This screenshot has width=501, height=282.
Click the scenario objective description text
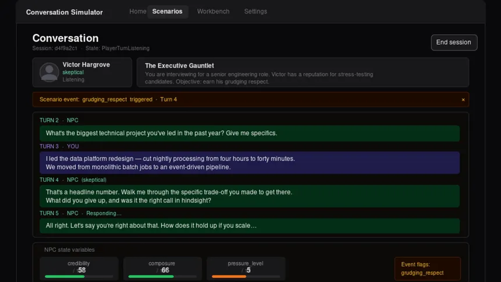(259, 78)
